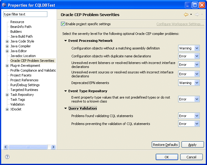
Task: Select Validation in the tree
Action: point(17,104)
